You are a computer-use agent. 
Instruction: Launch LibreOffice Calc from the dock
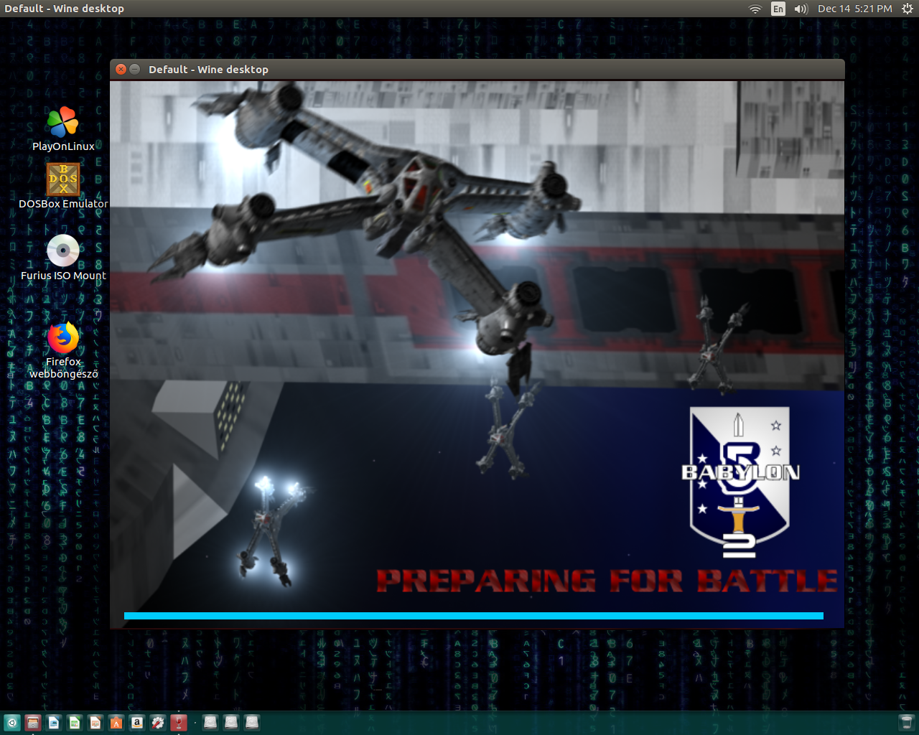click(75, 722)
